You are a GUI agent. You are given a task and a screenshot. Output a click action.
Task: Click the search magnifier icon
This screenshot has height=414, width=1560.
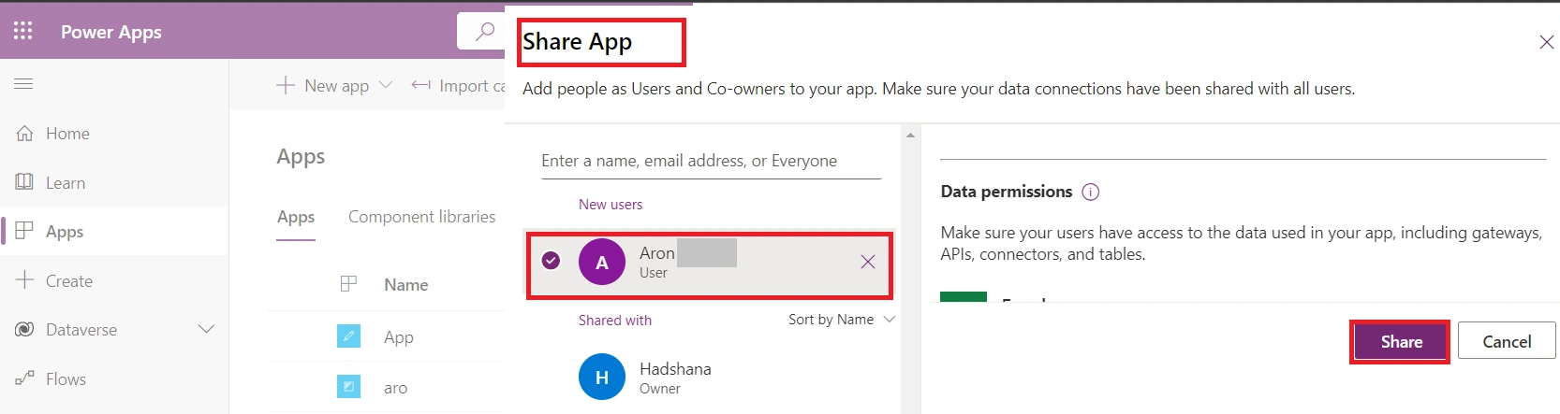(x=485, y=32)
